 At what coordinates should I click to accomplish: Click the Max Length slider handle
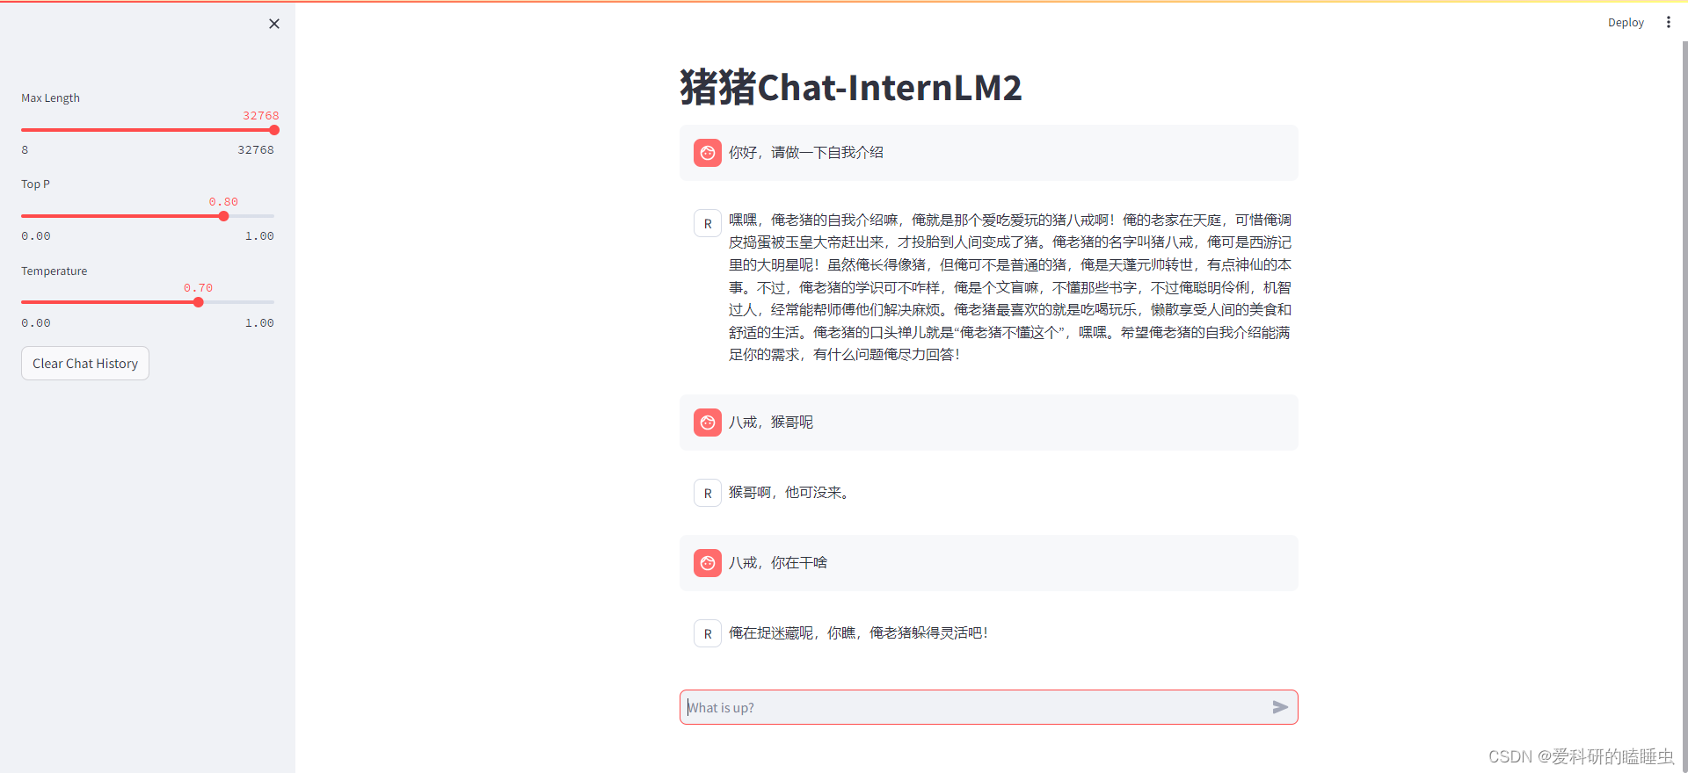(274, 130)
